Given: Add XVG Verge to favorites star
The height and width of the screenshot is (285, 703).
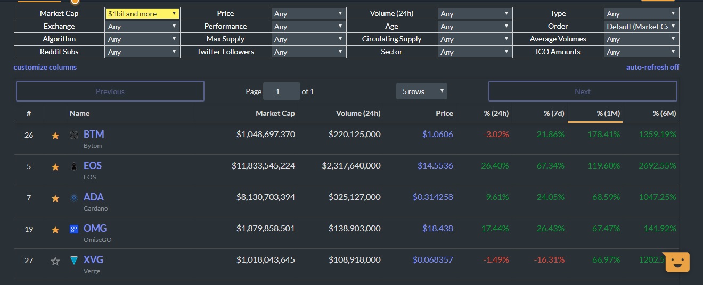Looking at the screenshot, I should tap(55, 261).
